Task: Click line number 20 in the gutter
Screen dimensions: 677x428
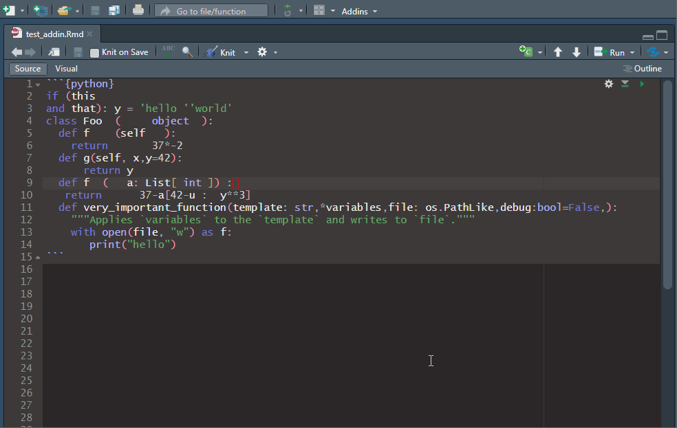Action: coord(26,319)
